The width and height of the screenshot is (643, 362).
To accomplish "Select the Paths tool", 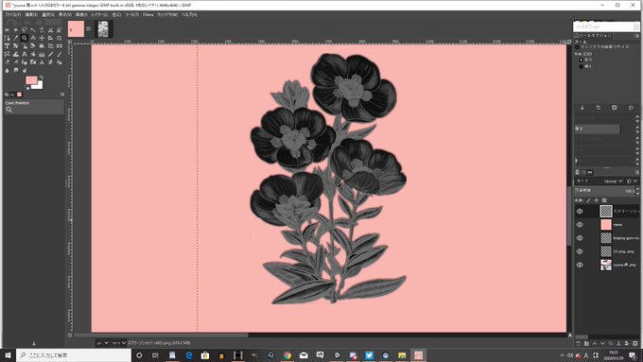I will [7, 38].
